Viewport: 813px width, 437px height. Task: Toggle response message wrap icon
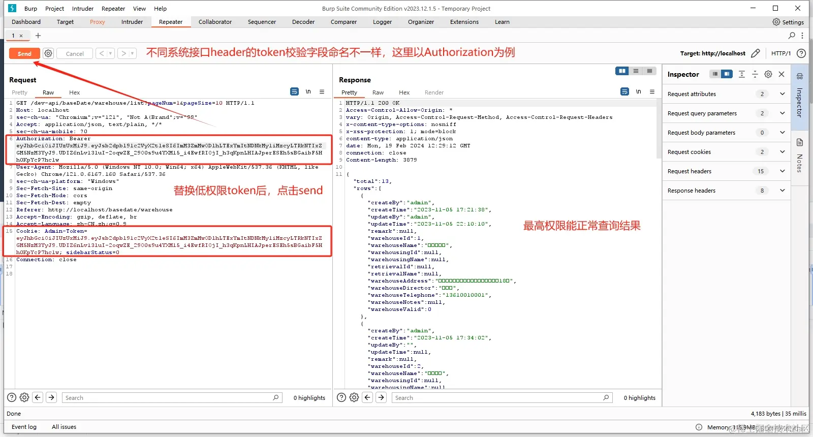624,91
